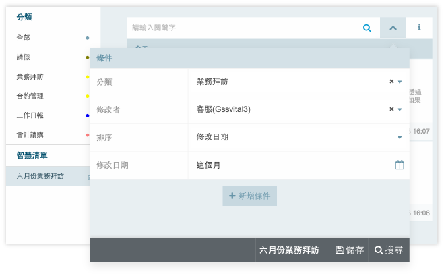Screen dimensions: 444x278
Task: Click the 16:07 timestamp in background list
Action: coord(421,131)
